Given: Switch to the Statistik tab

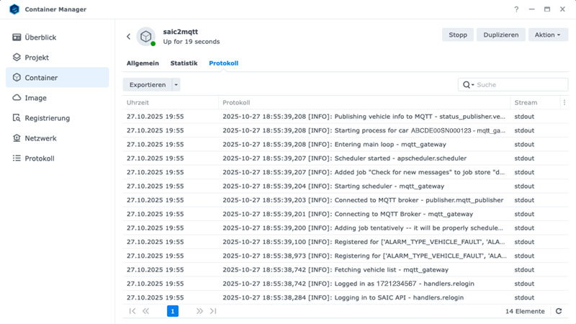Looking at the screenshot, I should coord(184,63).
